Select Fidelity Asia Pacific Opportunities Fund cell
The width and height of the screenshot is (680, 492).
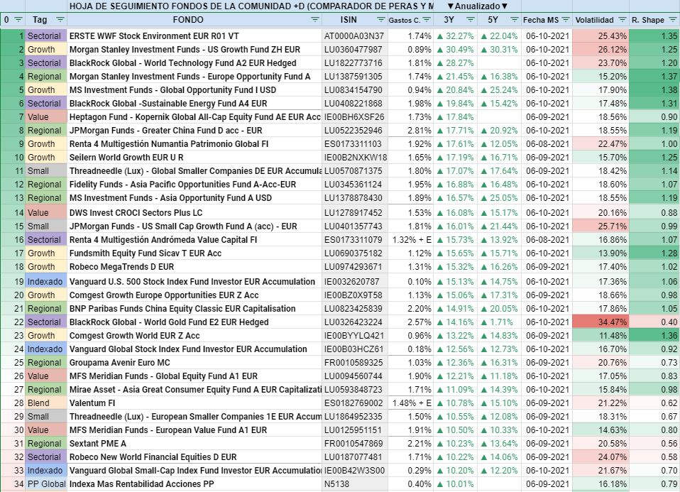coord(194,184)
